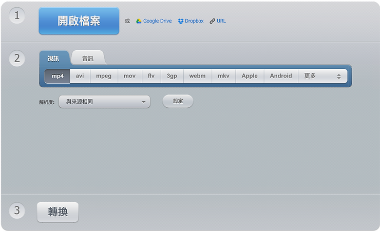Screen dimensions: 380x233
Task: Click the URL chain-link icon
Action: [212, 22]
